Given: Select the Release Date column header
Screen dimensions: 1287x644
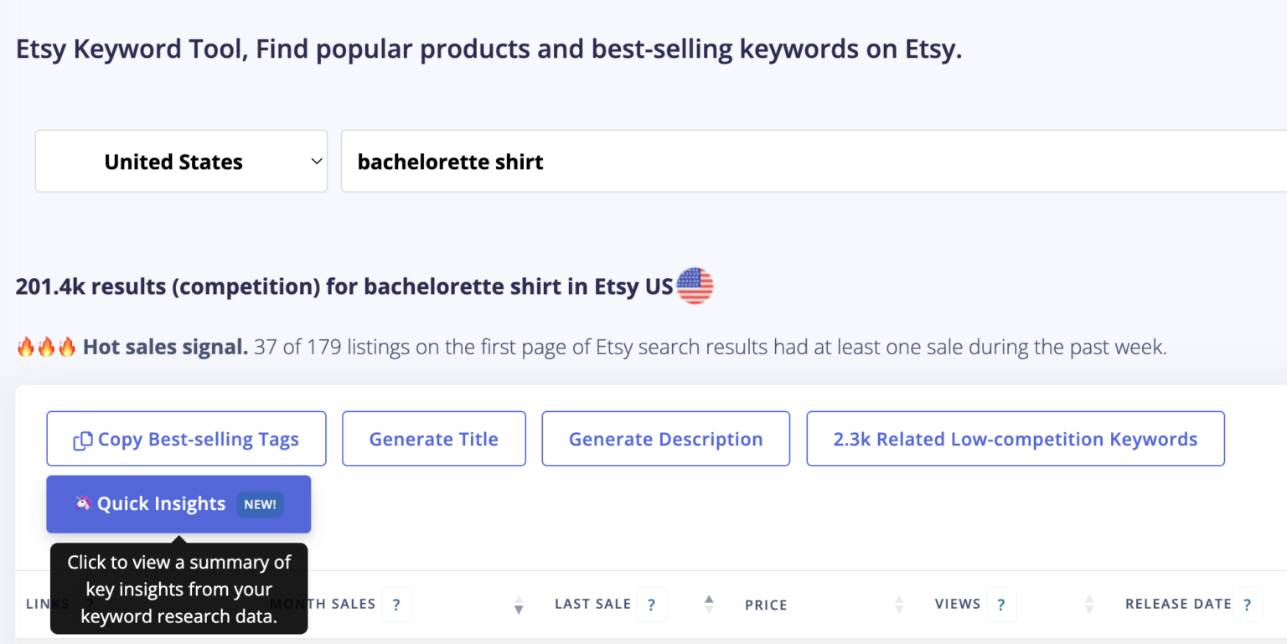Looking at the screenshot, I should 1177,604.
